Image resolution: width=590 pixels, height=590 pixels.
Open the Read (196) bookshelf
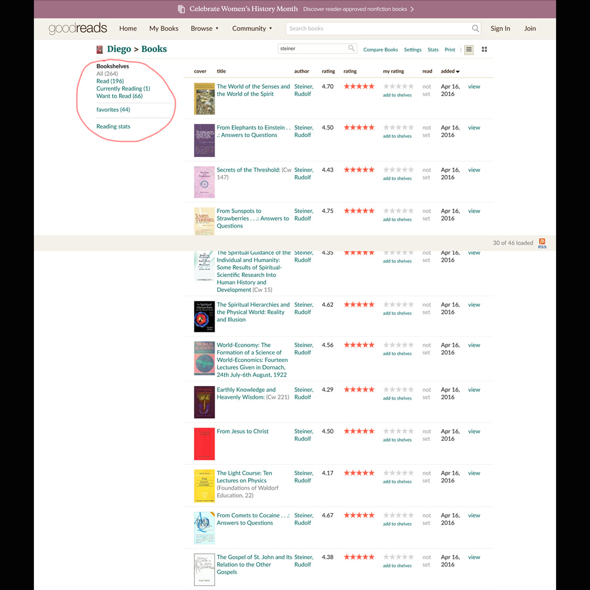(x=110, y=81)
